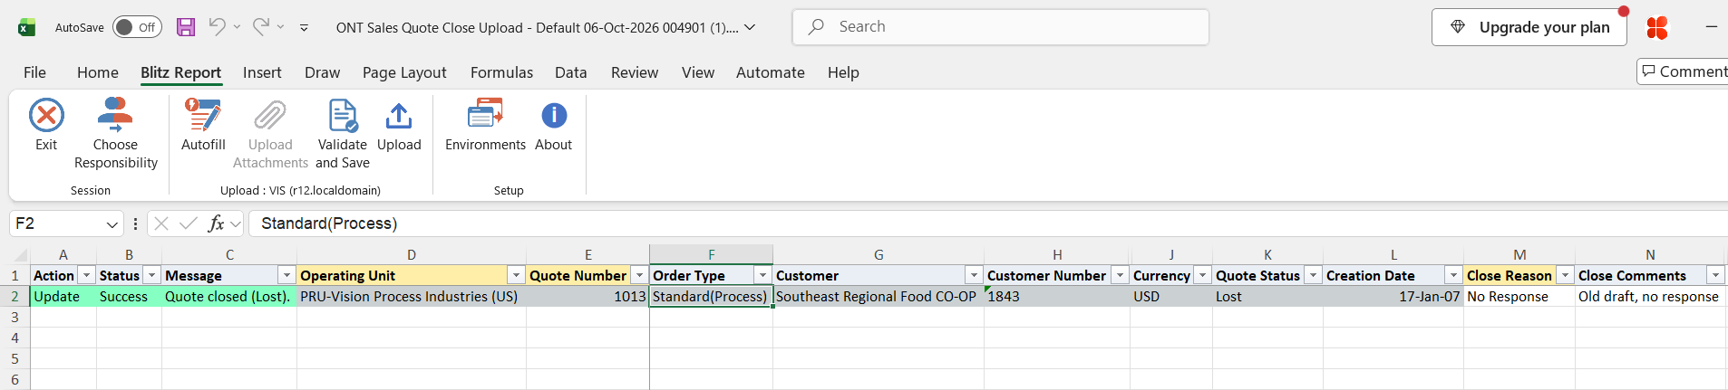Viewport: 1728px width, 390px height.
Task: Open the Close Reason filter dropdown
Action: (x=1565, y=275)
